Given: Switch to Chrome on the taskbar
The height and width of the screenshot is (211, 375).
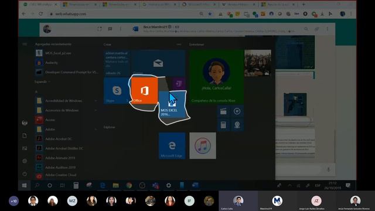Looking at the screenshot, I should pyautogui.click(x=129, y=185).
